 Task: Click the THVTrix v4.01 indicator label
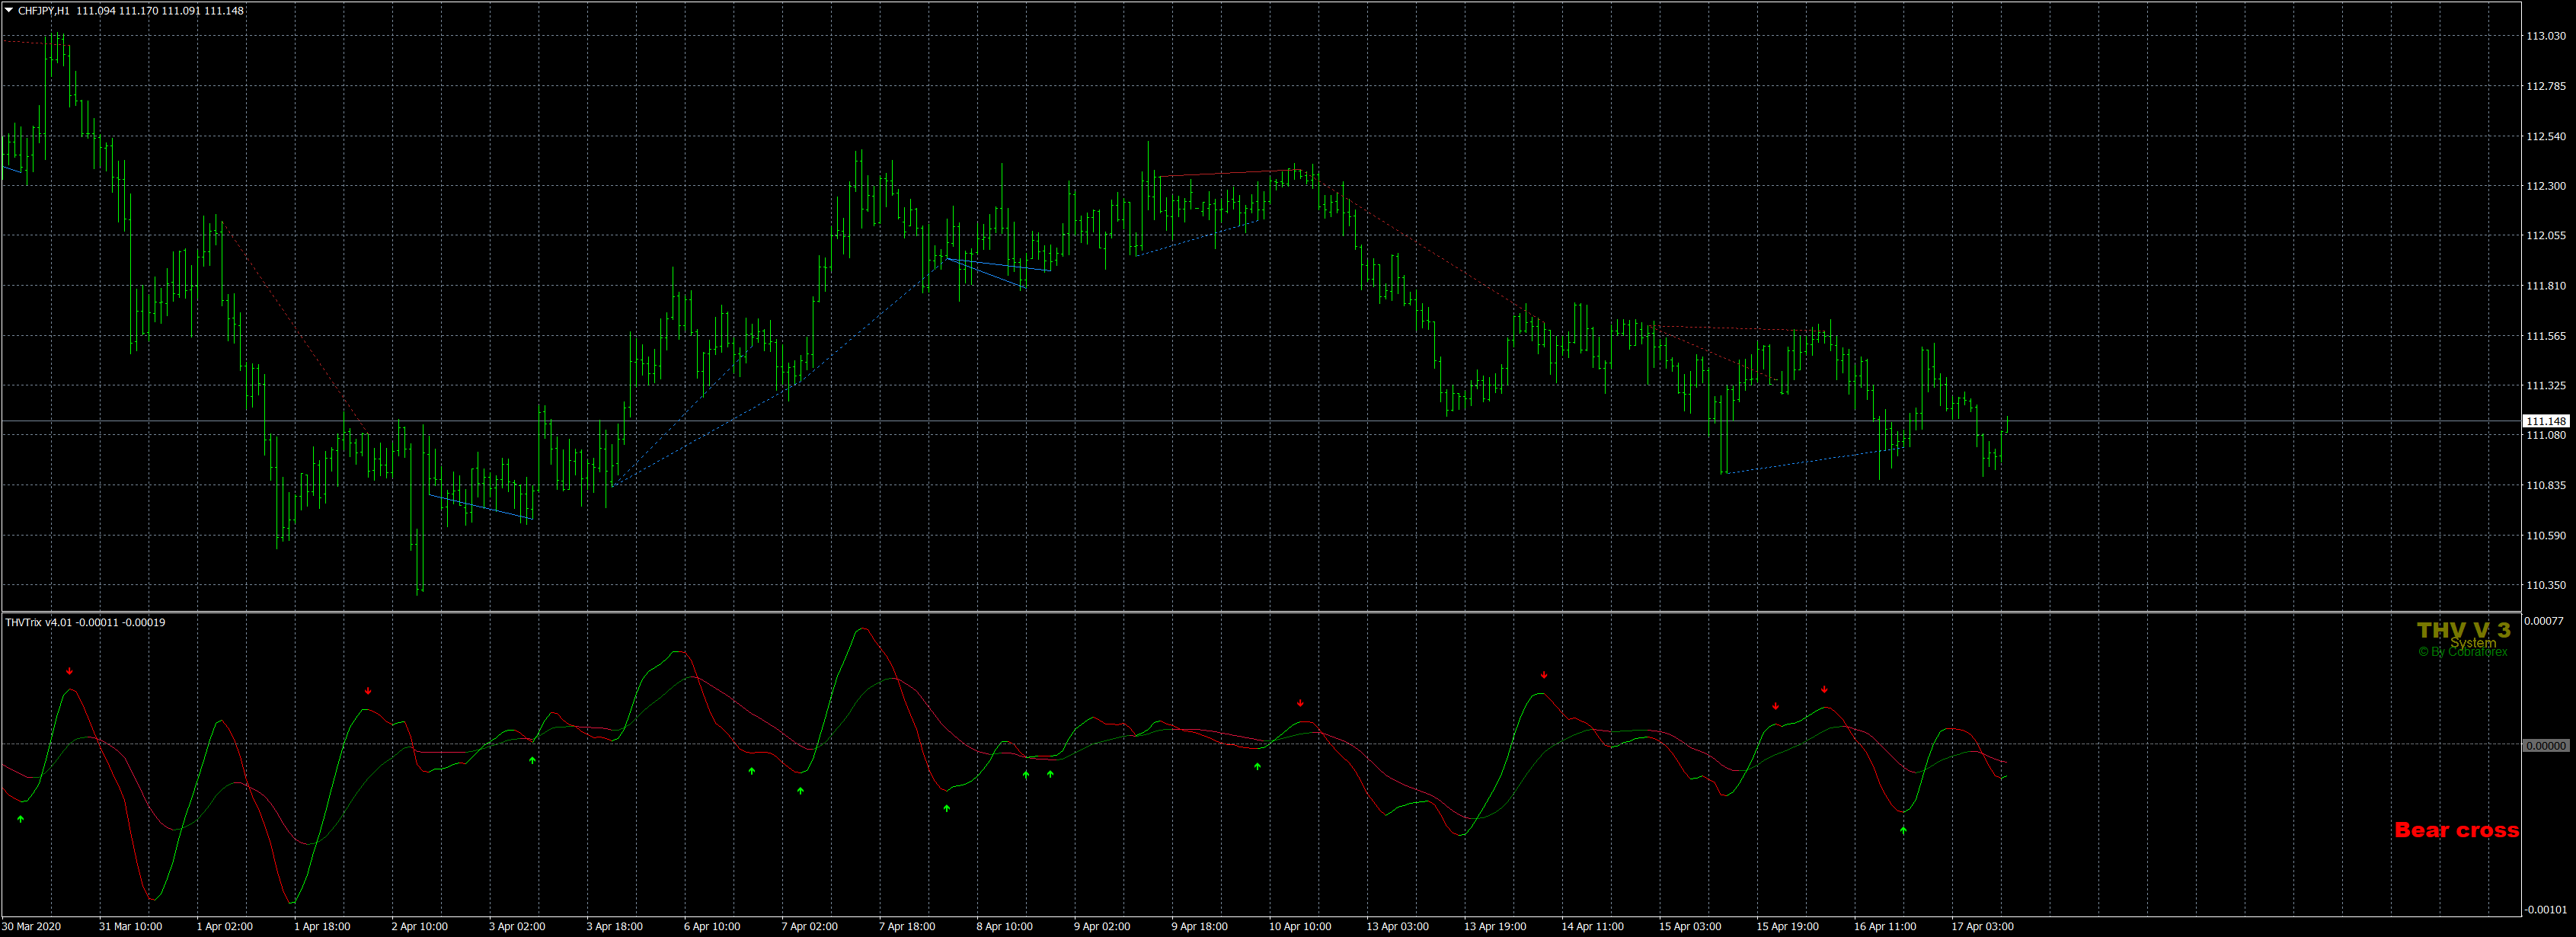[x=38, y=622]
